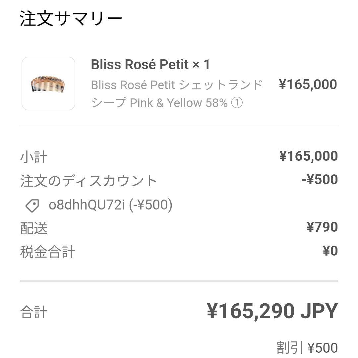Image resolution: width=358 pixels, height=358 pixels.
Task: Click the 注文サマリー heading
Action: tap(71, 17)
